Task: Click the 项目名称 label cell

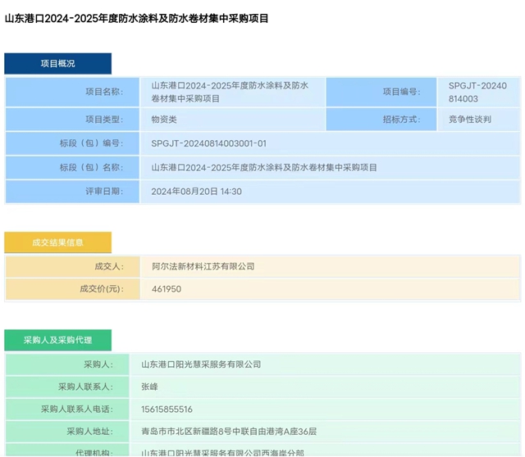Action: point(72,92)
